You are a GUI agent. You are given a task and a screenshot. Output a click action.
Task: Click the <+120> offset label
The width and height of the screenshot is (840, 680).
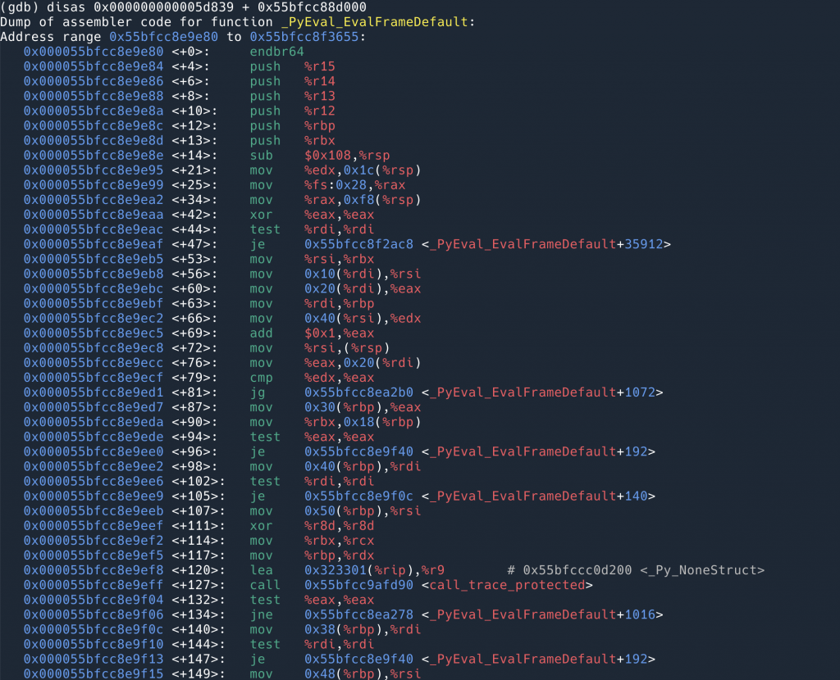[194, 570]
